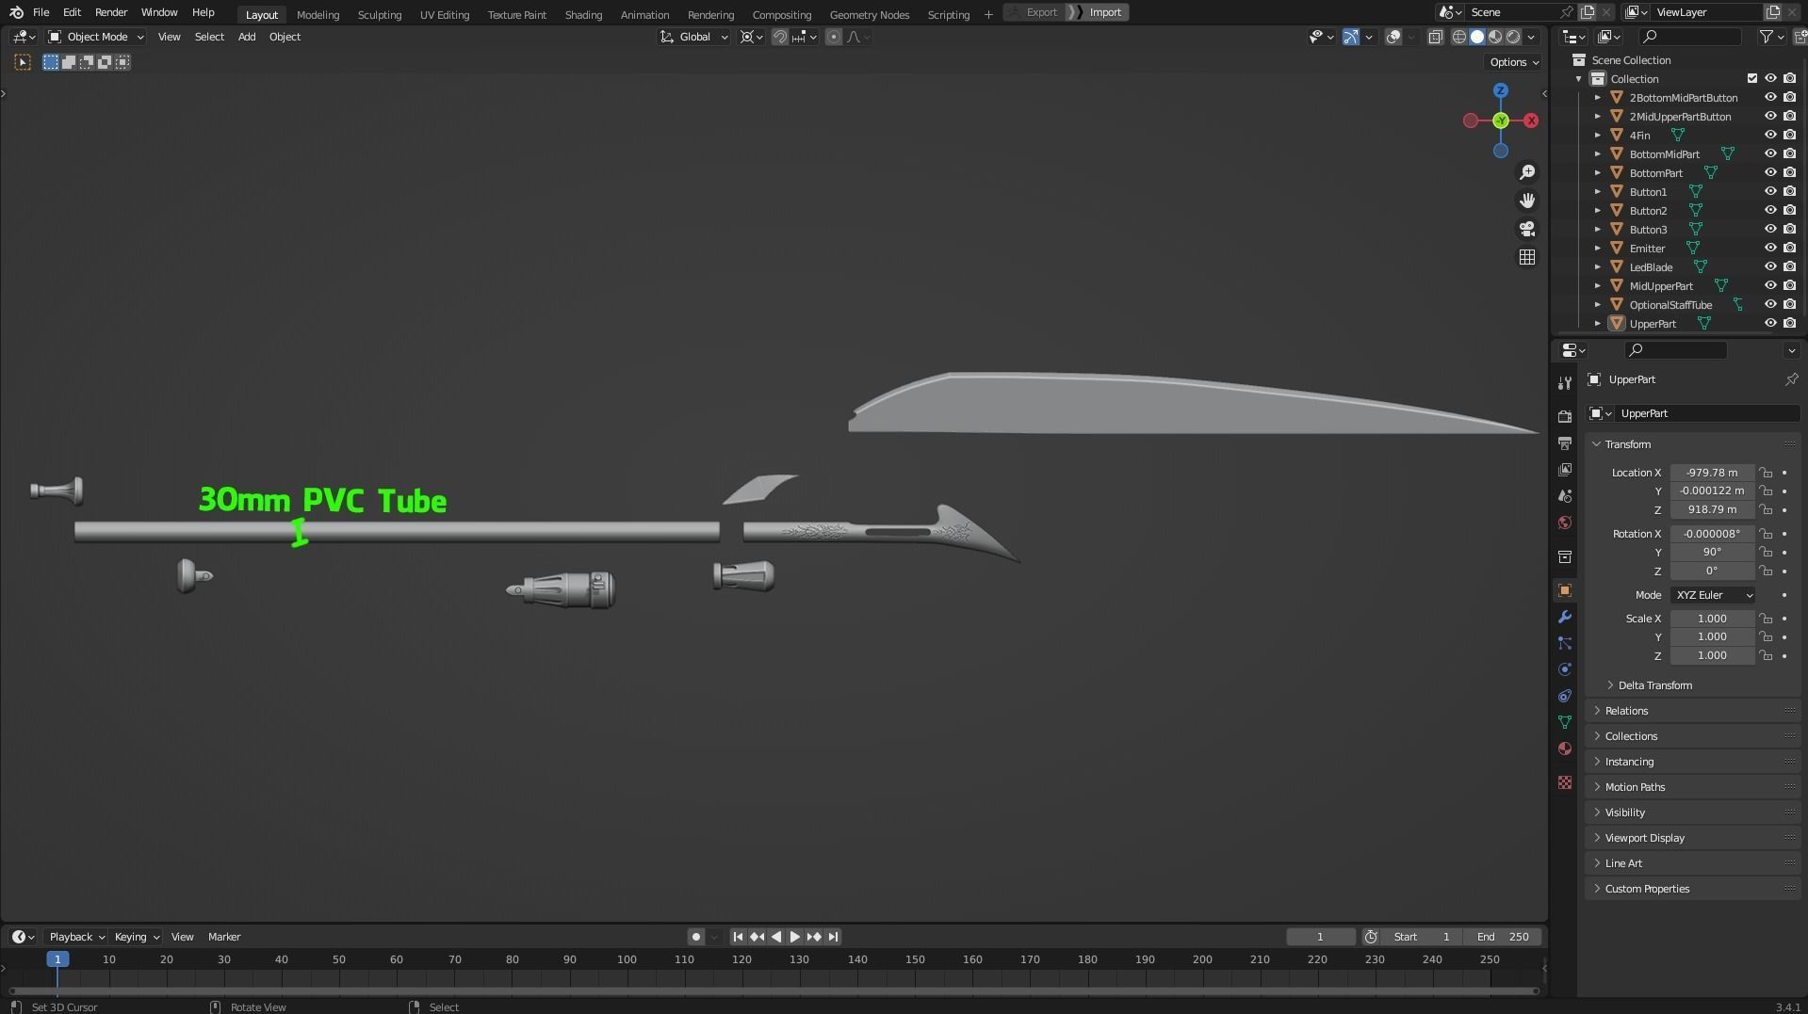Toggle visibility of the Emitter object
Viewport: 1808px width, 1014px height.
pos(1769,249)
